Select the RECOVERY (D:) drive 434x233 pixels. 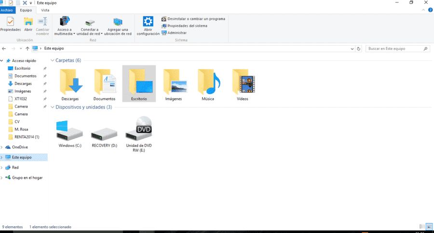coord(104,137)
